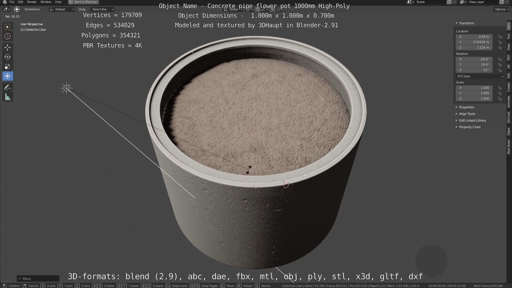Screen dimensions: 512x288
Task: Click the Rotation X value field
Action: coord(474,59)
